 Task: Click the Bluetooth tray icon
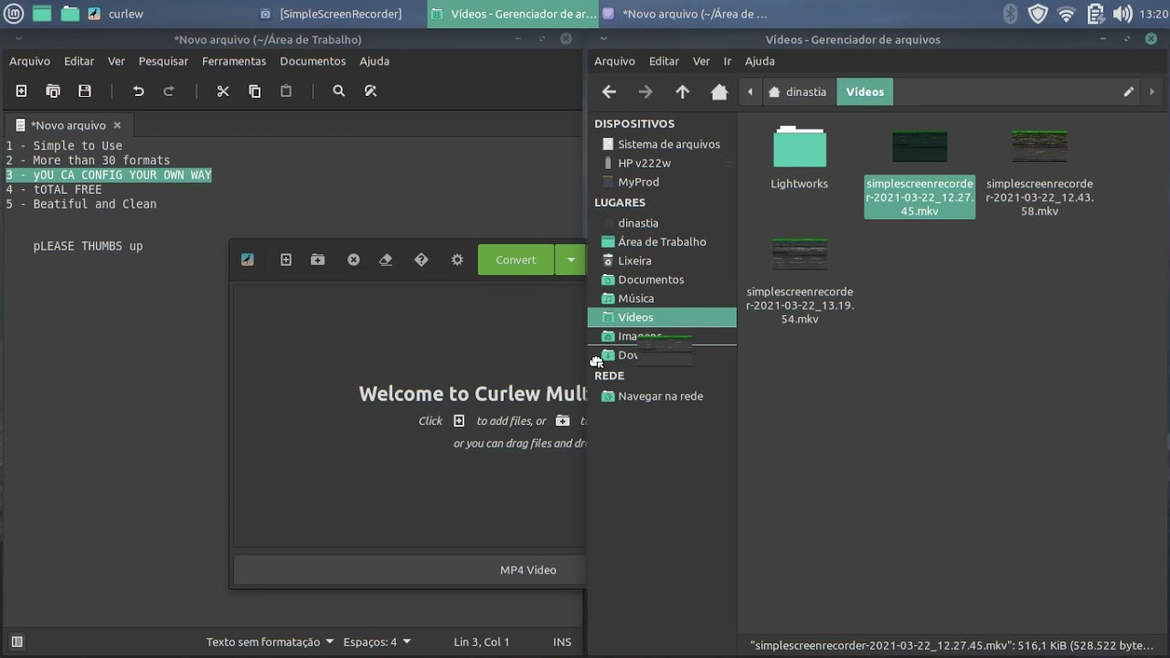pyautogui.click(x=1010, y=14)
